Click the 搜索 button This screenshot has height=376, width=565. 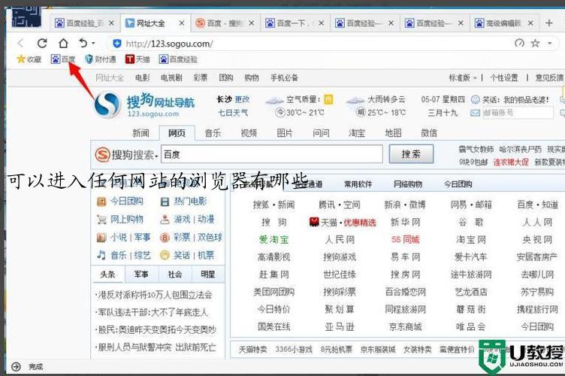(411, 154)
